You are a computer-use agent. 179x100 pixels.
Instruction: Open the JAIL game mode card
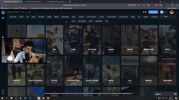coord(130,71)
